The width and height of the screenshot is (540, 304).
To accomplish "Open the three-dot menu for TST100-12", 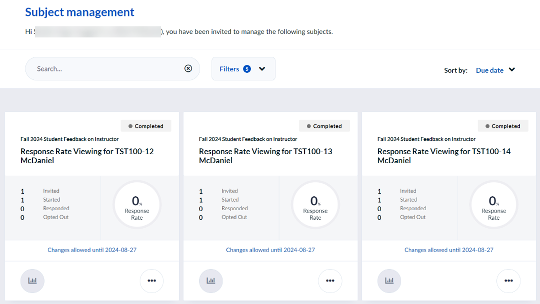I will coord(151,281).
